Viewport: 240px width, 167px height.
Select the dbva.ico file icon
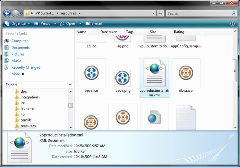click(186, 73)
